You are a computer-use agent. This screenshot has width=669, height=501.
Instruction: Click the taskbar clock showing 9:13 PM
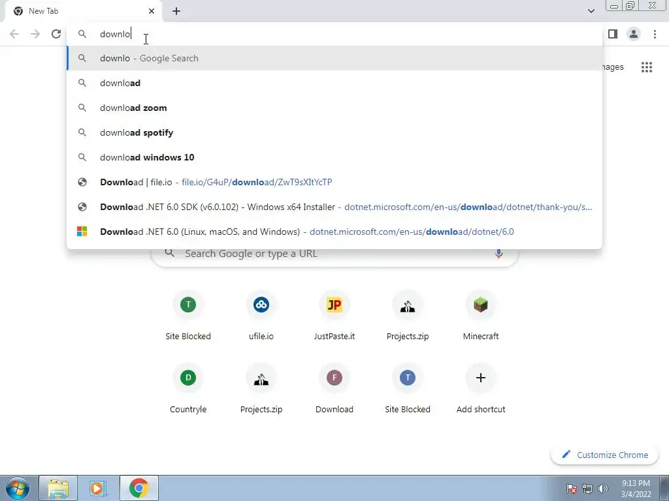636,489
